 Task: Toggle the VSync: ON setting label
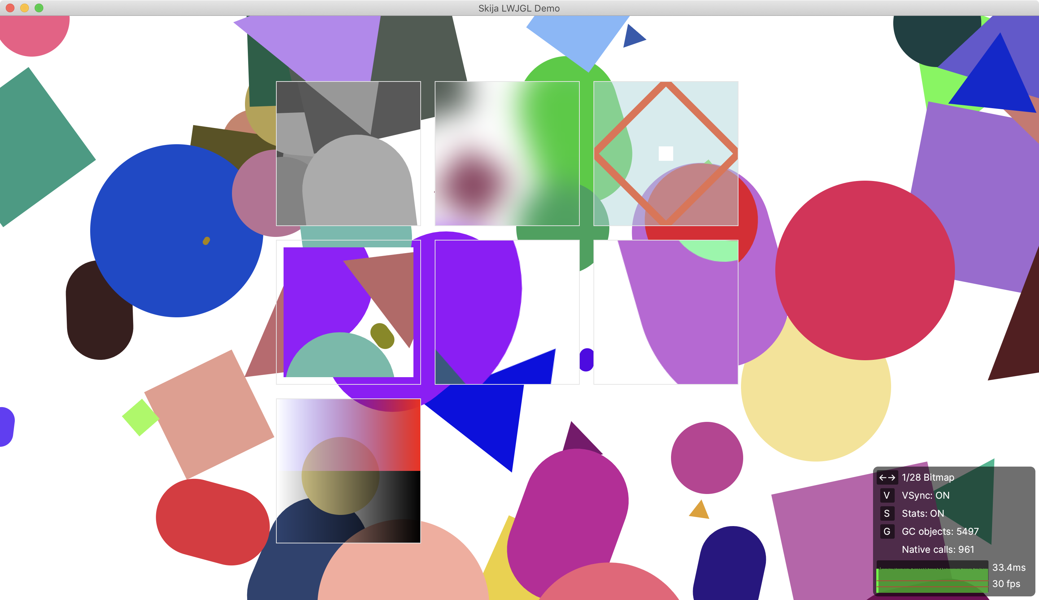click(925, 495)
